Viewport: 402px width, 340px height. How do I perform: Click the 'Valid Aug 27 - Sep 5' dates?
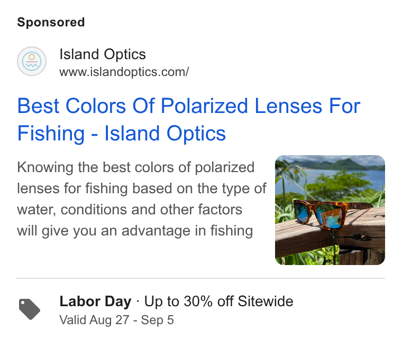click(x=117, y=320)
